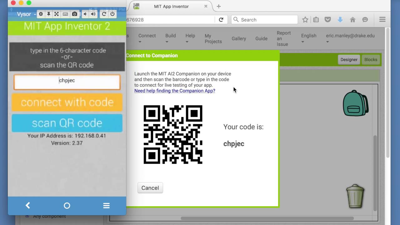Open the English language dropdown
Screen dimensions: 400x225
[309, 38]
